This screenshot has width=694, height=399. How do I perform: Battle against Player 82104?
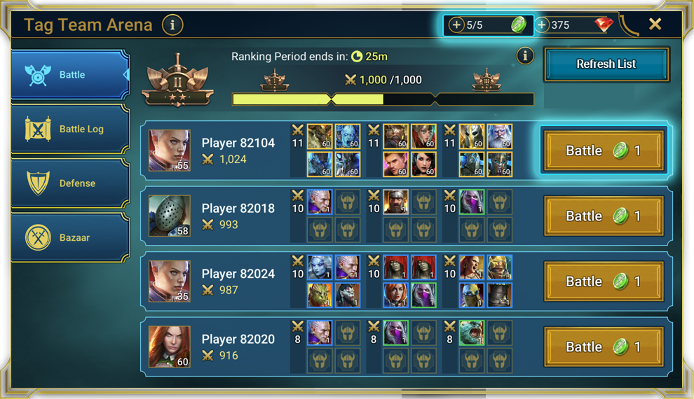point(604,150)
